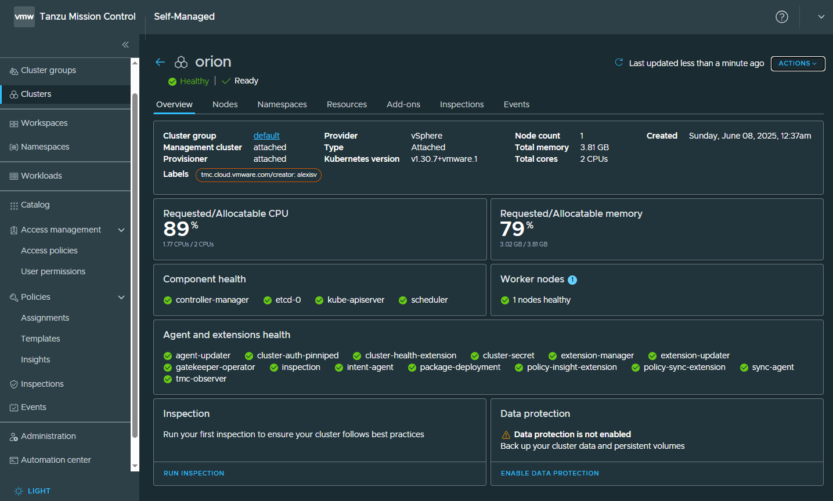Image resolution: width=833 pixels, height=501 pixels.
Task: Switch to the Overview tab
Action: (x=174, y=104)
